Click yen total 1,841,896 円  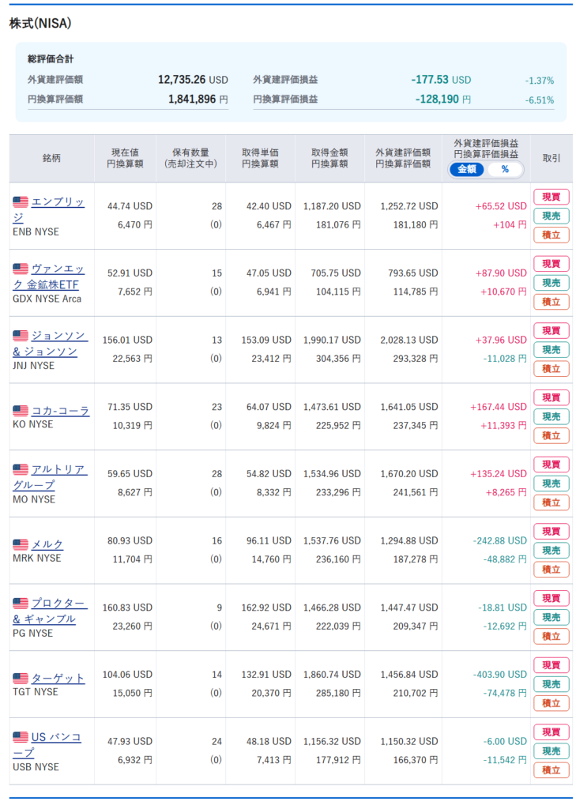198,99
